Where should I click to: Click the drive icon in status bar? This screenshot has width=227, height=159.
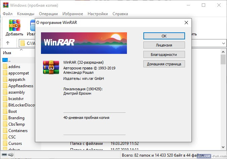click(4, 155)
